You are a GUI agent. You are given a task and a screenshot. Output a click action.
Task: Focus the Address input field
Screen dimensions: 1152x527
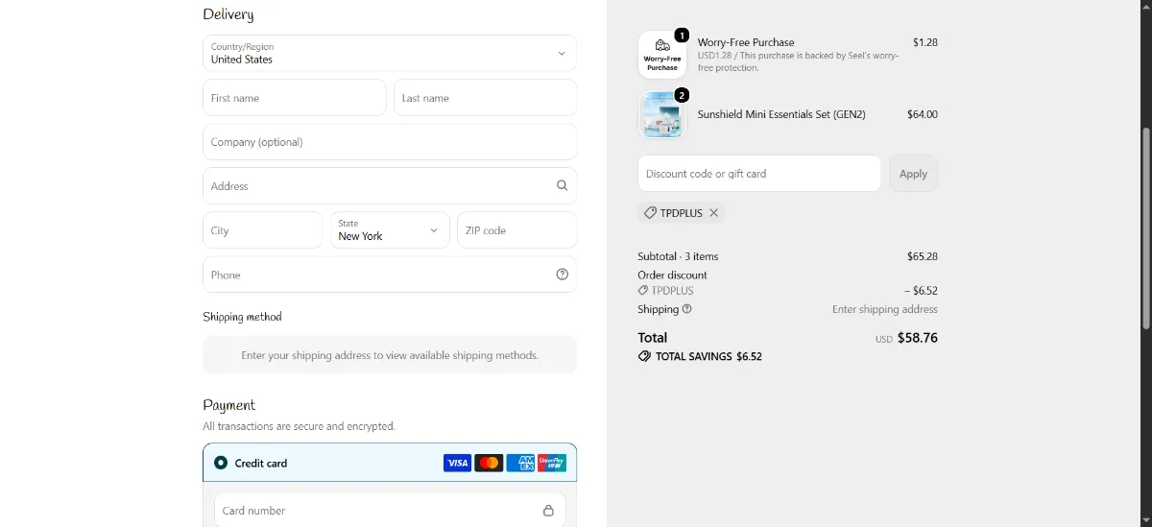pyautogui.click(x=390, y=186)
